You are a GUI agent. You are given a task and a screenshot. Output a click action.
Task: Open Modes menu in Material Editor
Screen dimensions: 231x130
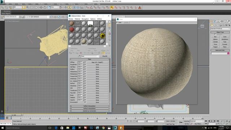click(x=71, y=19)
